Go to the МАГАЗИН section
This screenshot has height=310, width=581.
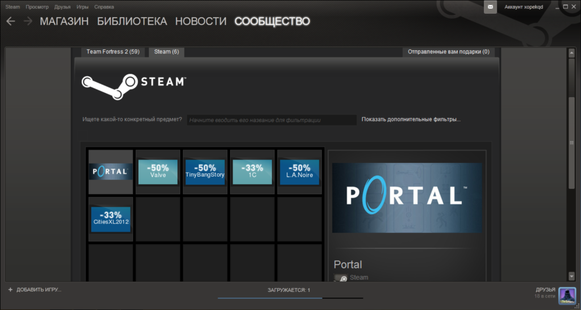click(x=64, y=22)
